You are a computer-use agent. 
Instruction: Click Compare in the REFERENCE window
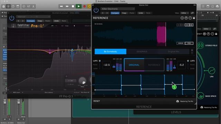coord(115,13)
